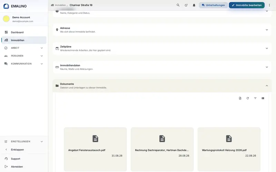Collapse the Dokumente section chevron
The image size is (276, 172).
(x=267, y=86)
